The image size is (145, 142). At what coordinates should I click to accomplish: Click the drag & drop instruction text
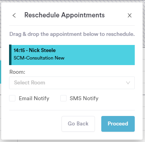72,34
